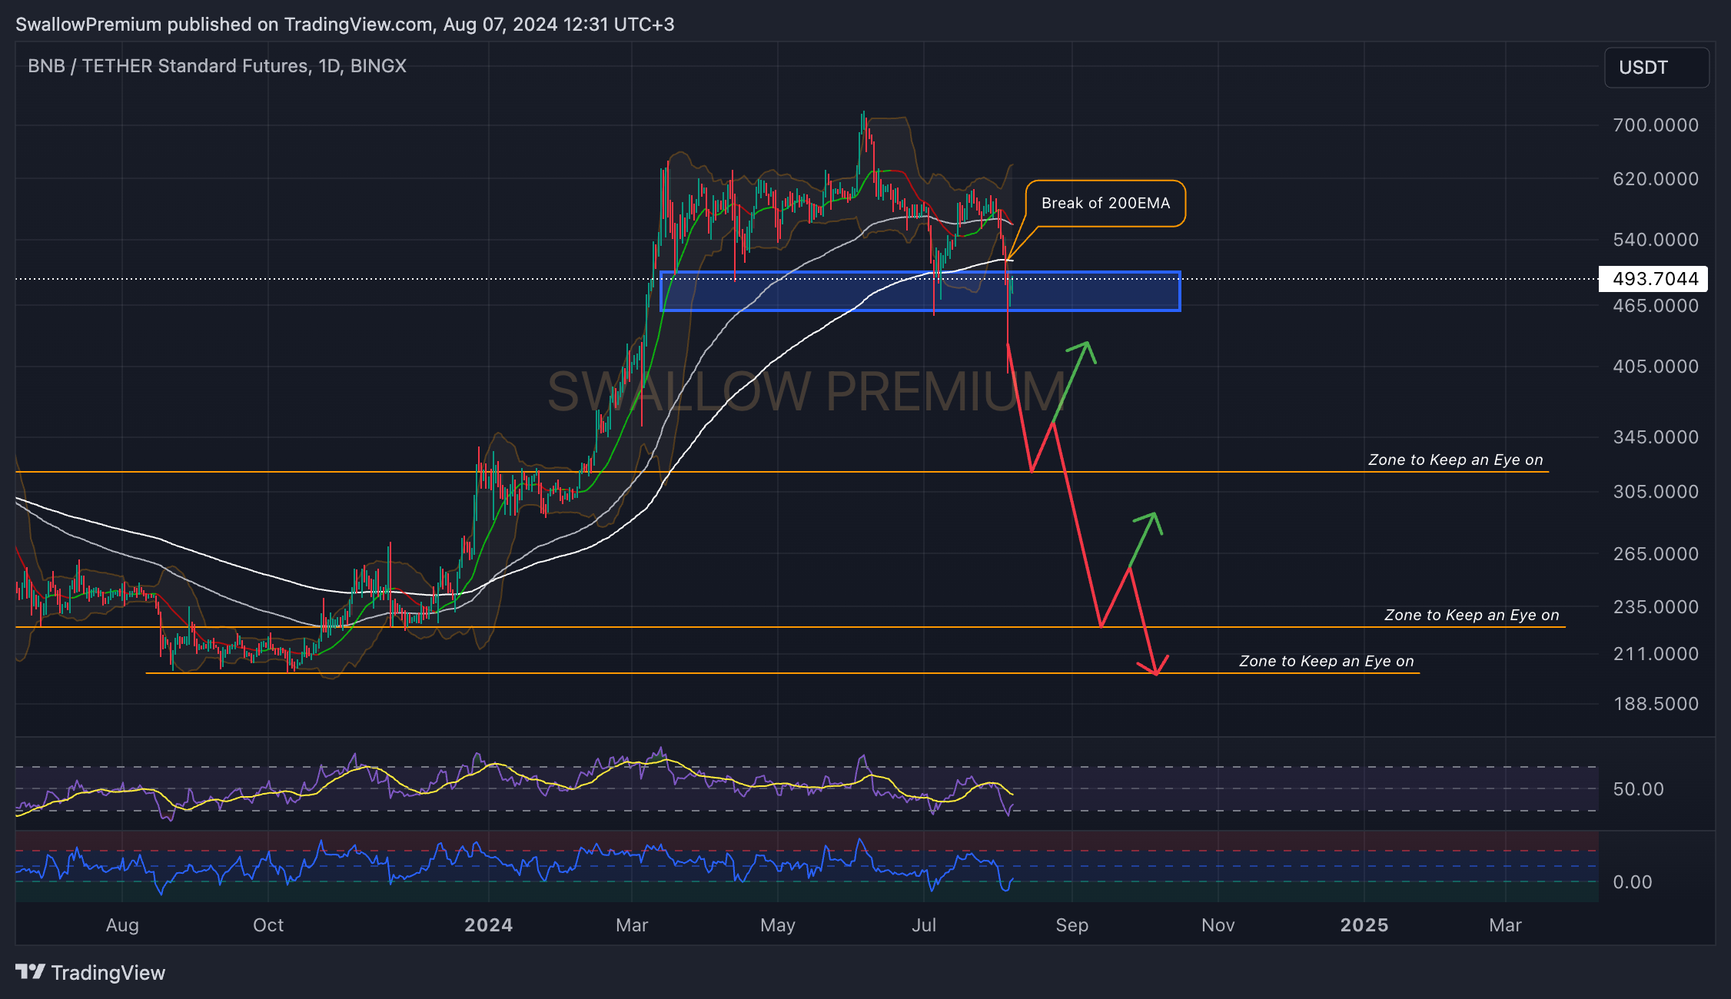This screenshot has width=1731, height=999.
Task: Click the 540.0000 price axis label
Action: [x=1656, y=239]
